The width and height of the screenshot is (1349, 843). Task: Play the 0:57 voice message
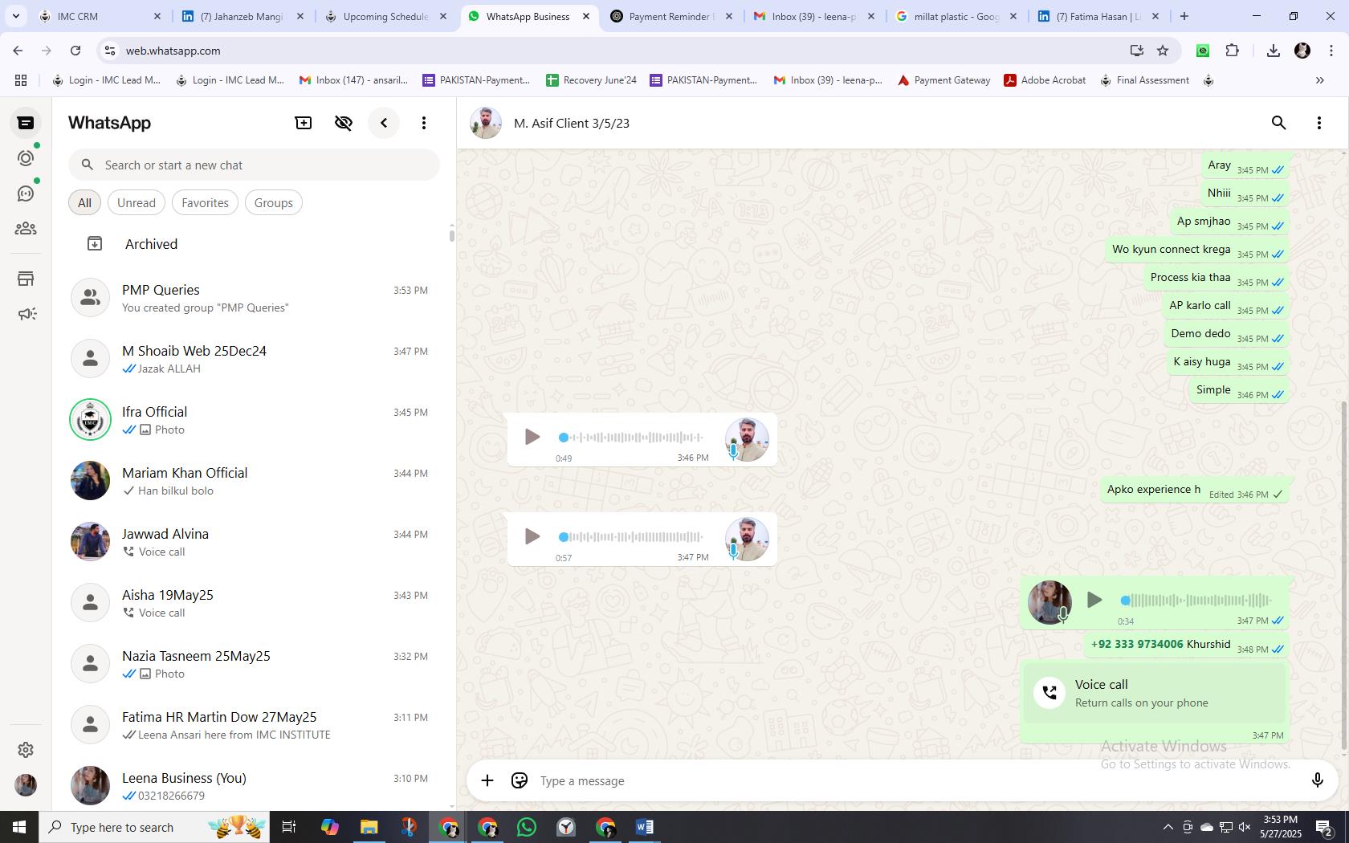coord(532,536)
